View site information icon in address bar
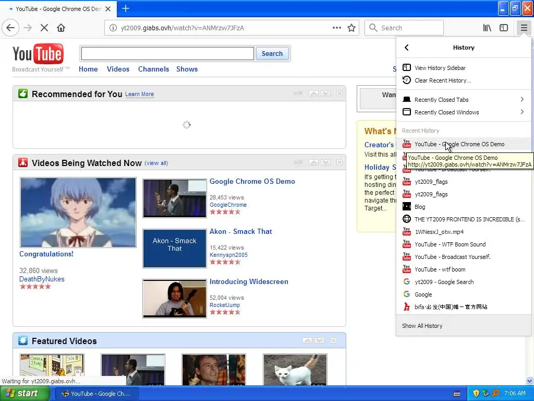The height and width of the screenshot is (401, 534). coord(113,28)
